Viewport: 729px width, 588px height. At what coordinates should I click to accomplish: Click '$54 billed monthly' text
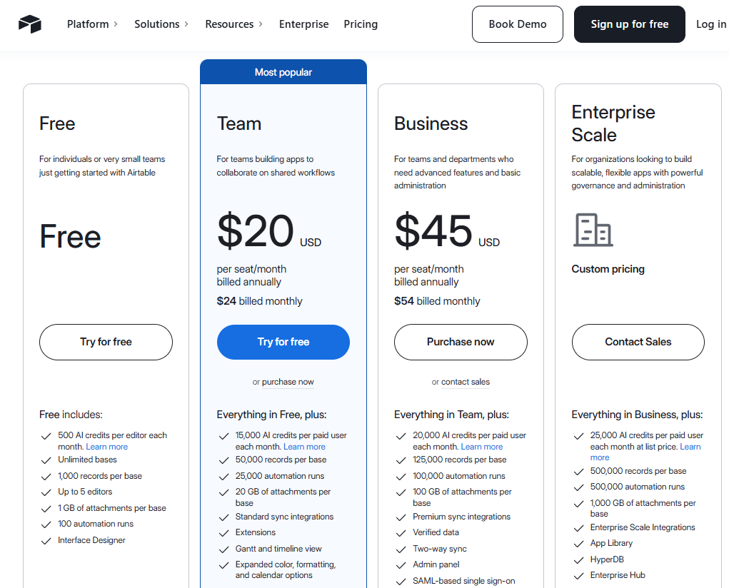[x=437, y=301]
